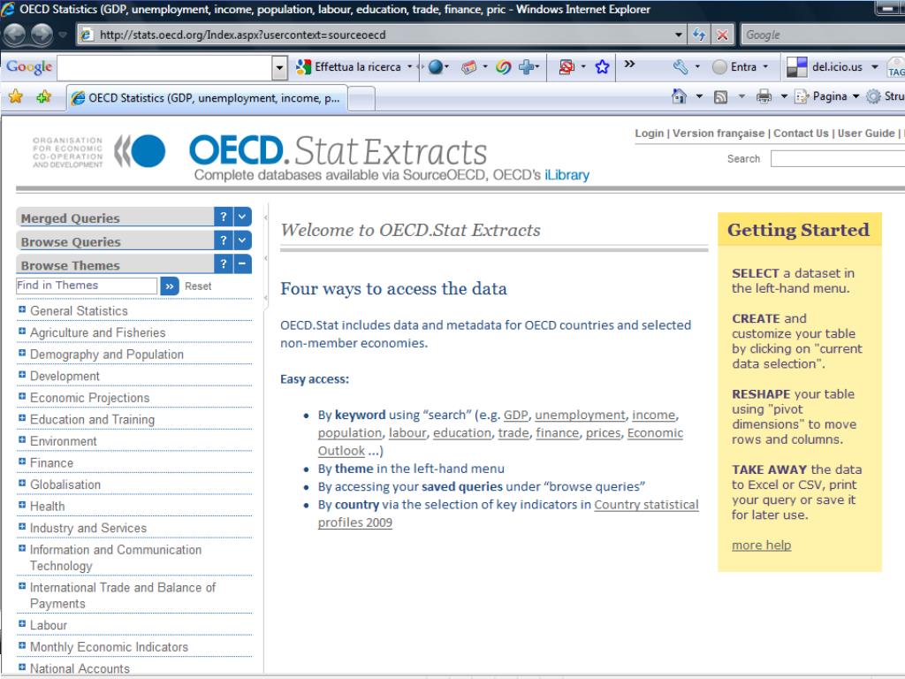The height and width of the screenshot is (679, 905).
Task: Expand the Agriculture and Fisheries theme
Action: click(x=22, y=332)
